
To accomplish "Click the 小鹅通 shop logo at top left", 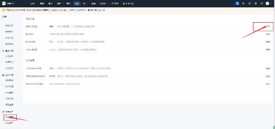I will tap(4, 4).
